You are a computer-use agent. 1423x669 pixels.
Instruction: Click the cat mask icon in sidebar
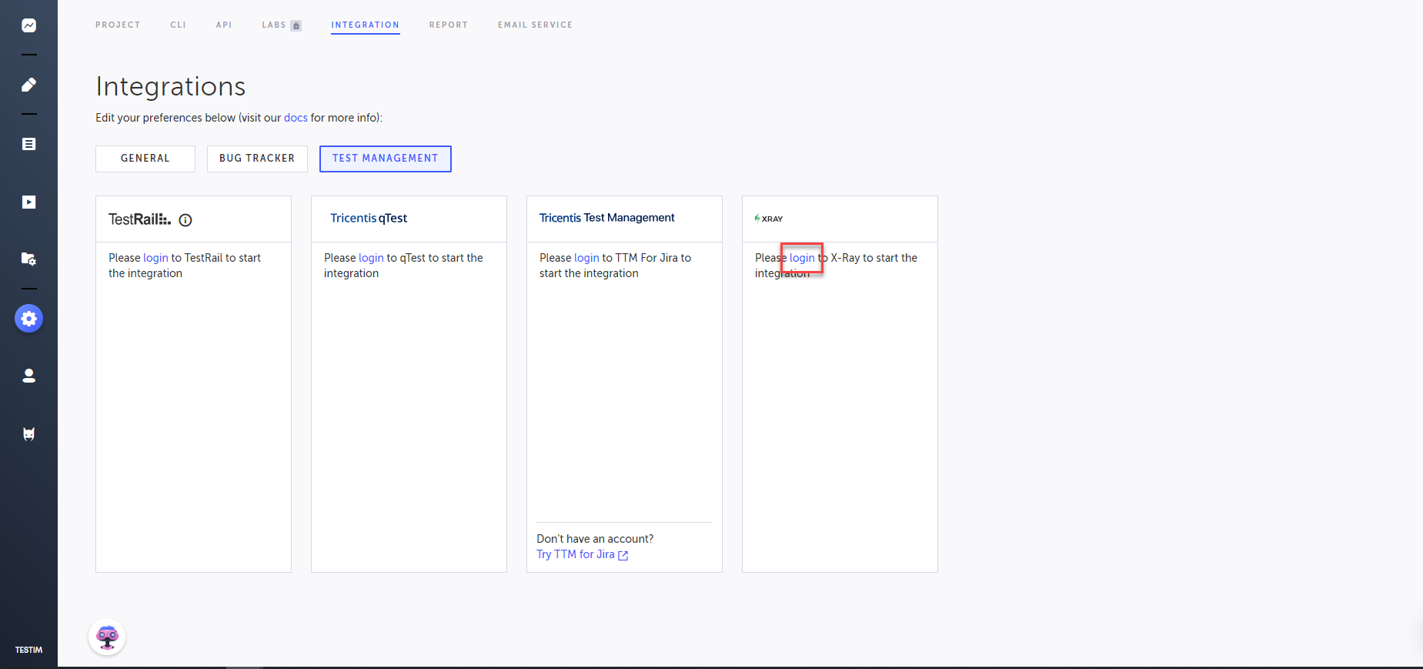28,434
